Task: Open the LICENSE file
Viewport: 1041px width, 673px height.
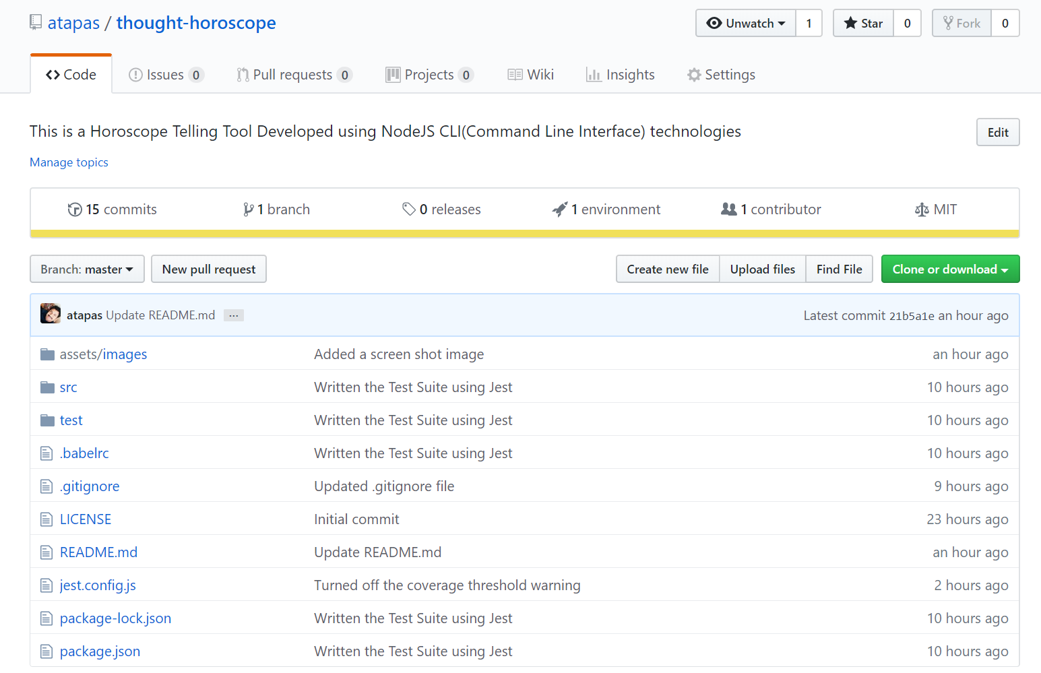Action: (86, 519)
